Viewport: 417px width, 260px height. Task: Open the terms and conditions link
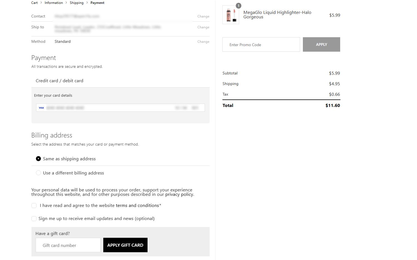pos(137,206)
